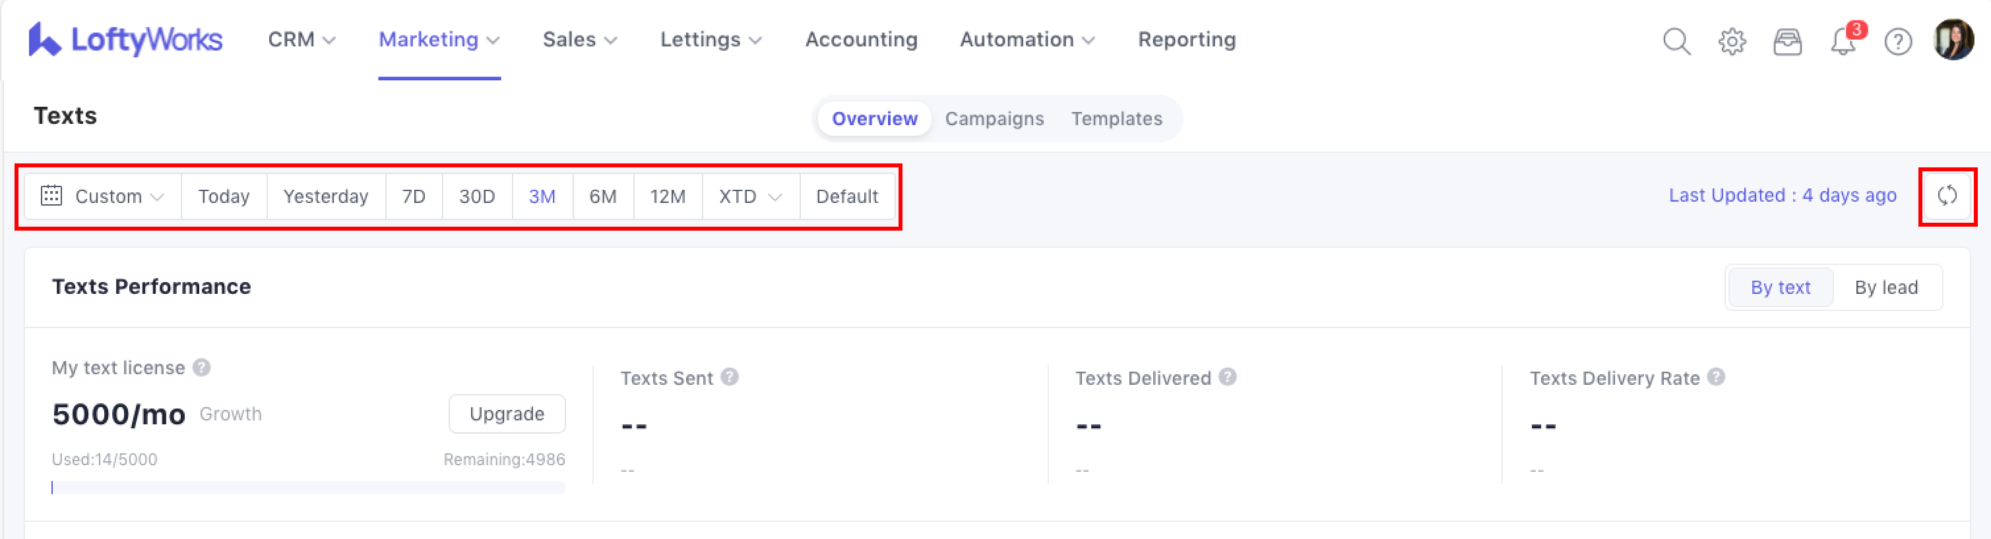1991x539 pixels.
Task: Expand the CRM menu
Action: pyautogui.click(x=301, y=40)
